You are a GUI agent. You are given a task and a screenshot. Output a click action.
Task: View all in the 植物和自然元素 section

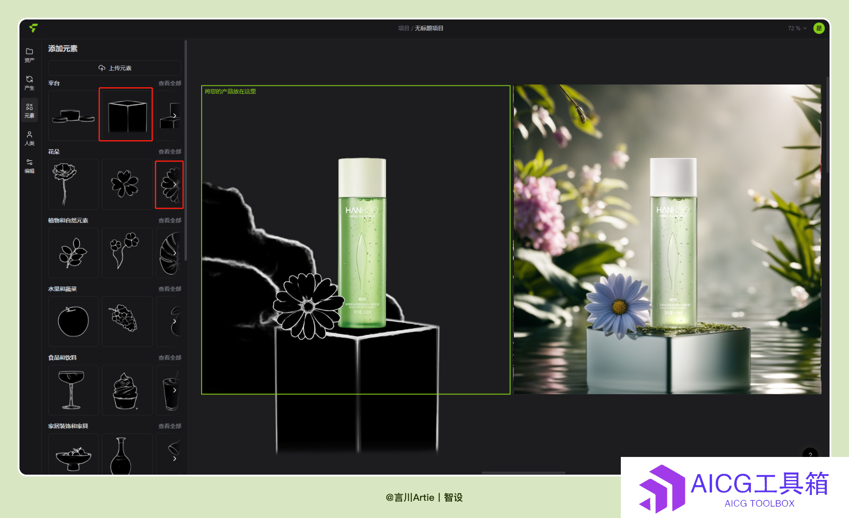(x=170, y=220)
